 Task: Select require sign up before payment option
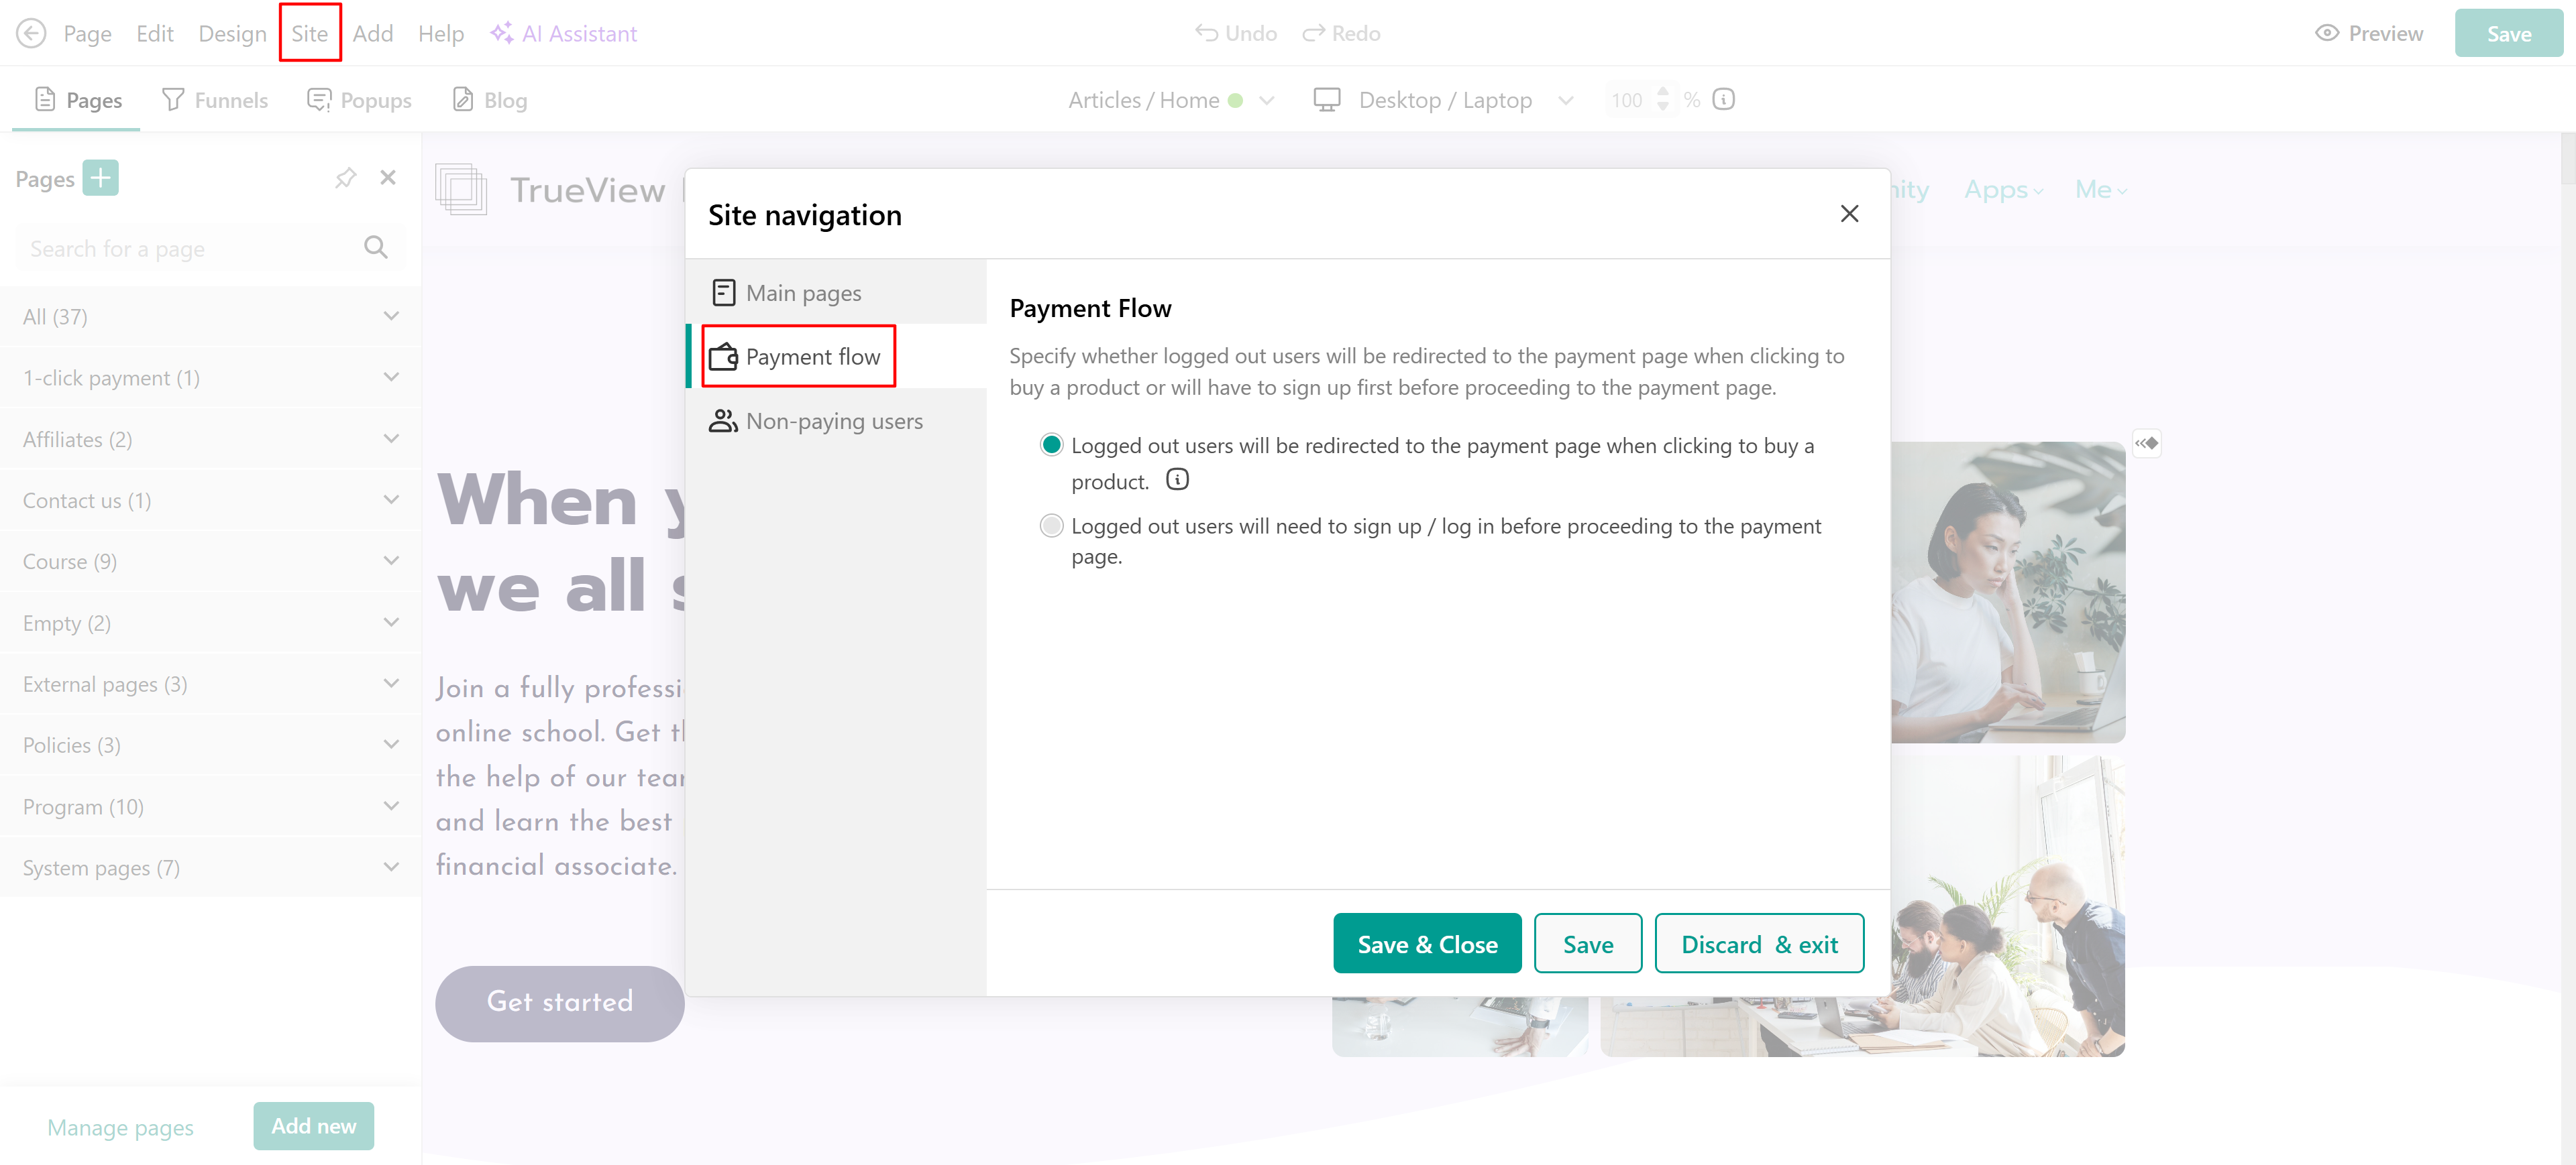click(1051, 526)
